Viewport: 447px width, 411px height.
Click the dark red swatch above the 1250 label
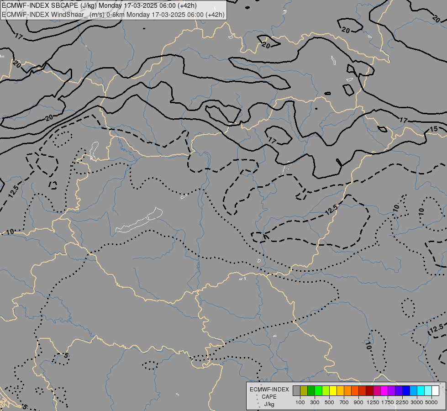pos(370,391)
